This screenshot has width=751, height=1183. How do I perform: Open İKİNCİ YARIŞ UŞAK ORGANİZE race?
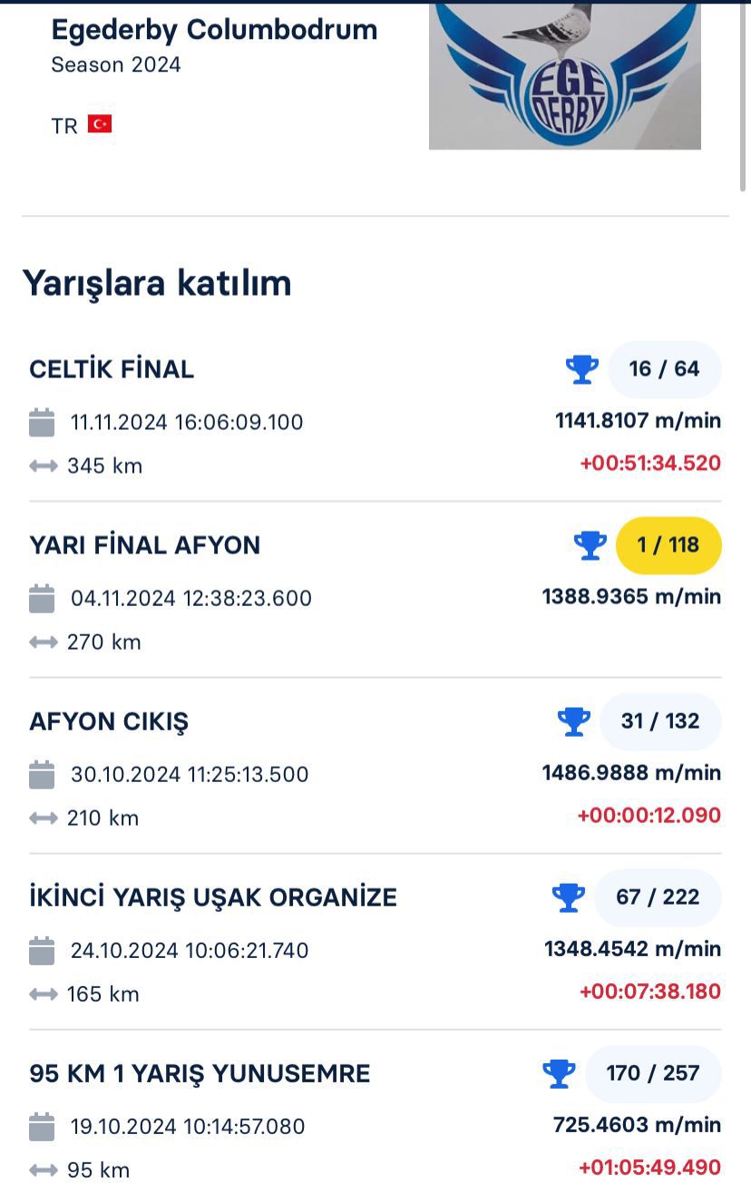[x=213, y=897]
